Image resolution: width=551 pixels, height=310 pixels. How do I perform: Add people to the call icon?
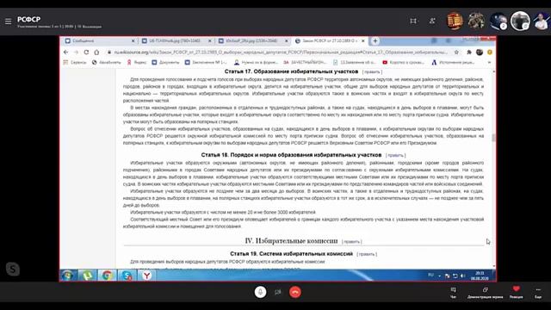pyautogui.click(x=432, y=21)
